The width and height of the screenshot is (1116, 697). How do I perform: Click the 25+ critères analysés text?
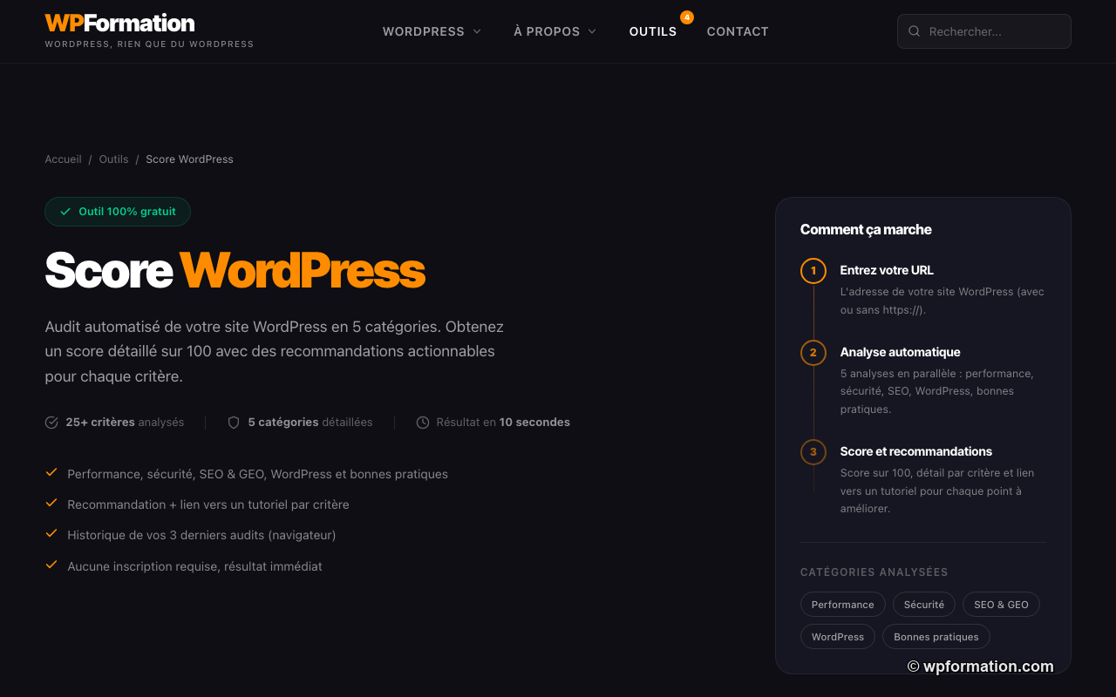(x=125, y=423)
